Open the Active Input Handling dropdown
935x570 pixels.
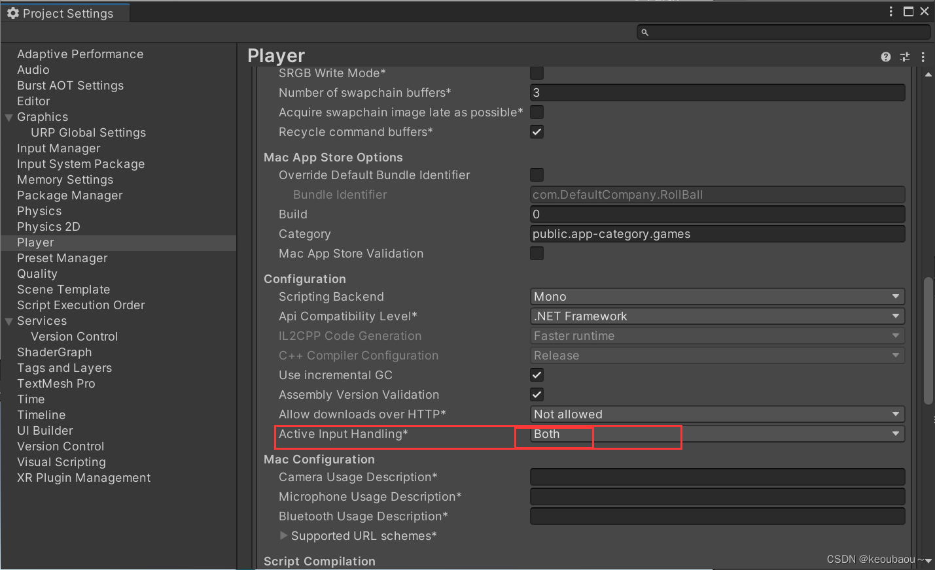tap(717, 433)
